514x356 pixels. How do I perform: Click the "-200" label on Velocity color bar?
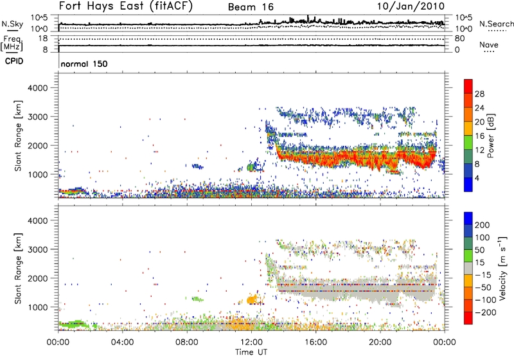click(x=485, y=312)
